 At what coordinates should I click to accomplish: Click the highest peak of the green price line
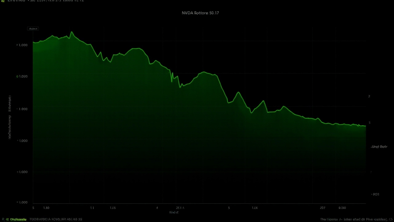point(72,32)
